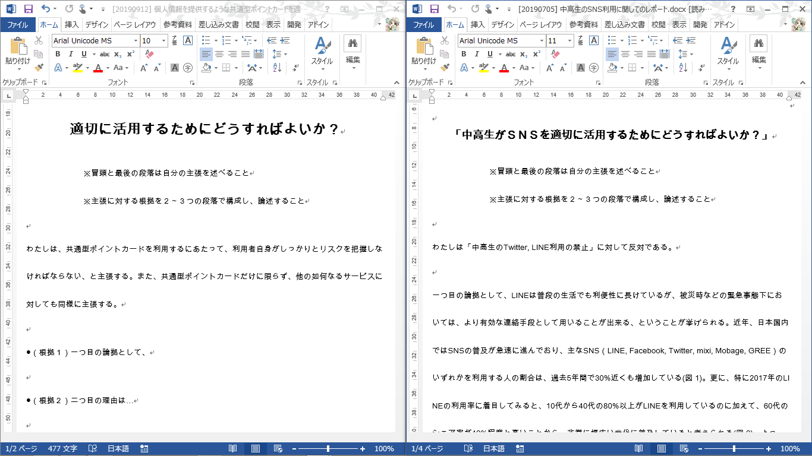The image size is (812, 456).
Task: Open the 校閲 tab in the right window
Action: click(658, 25)
